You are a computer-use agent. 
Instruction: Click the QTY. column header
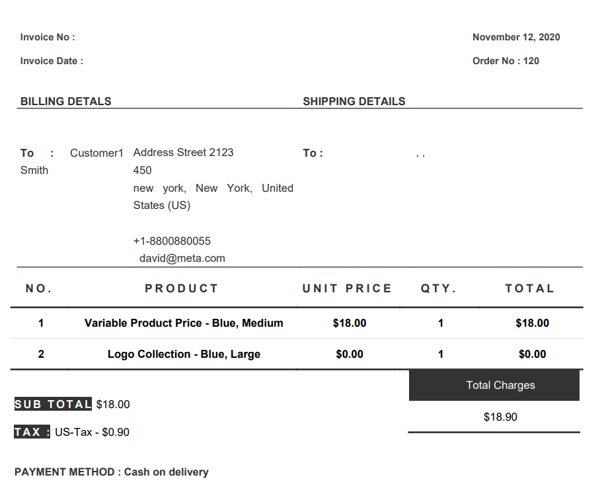[x=439, y=288]
